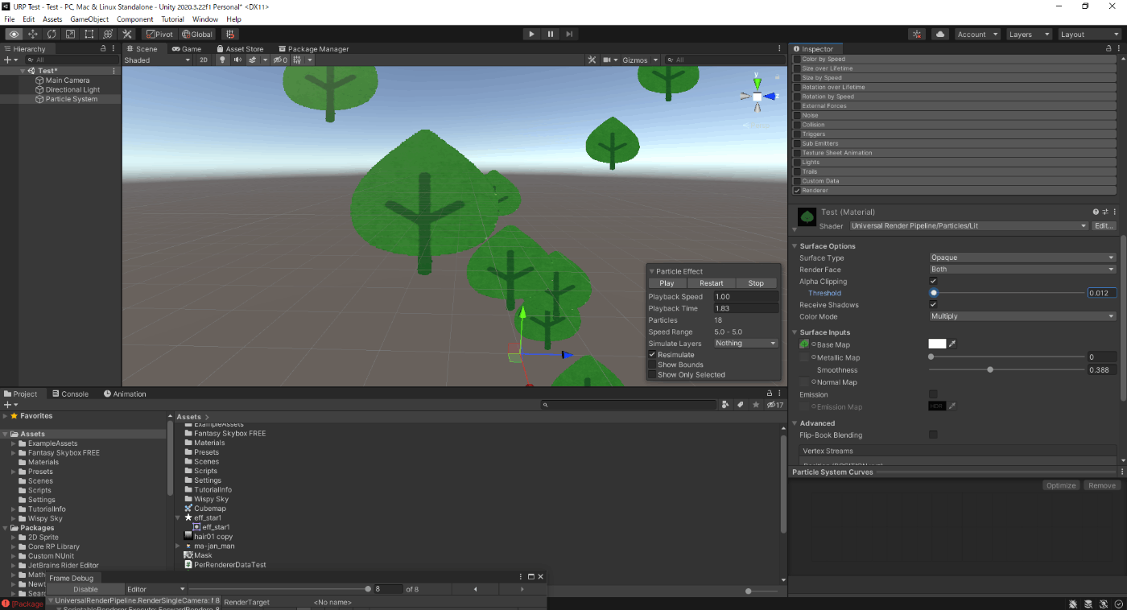Open the GameObject menu
Viewport: 1127px width, 610px height.
(89, 19)
